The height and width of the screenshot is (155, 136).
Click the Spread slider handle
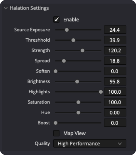click(64, 61)
